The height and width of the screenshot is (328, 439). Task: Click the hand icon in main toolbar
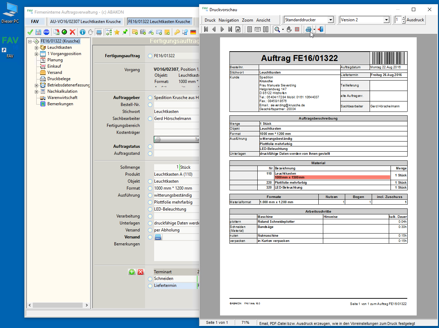91,32
